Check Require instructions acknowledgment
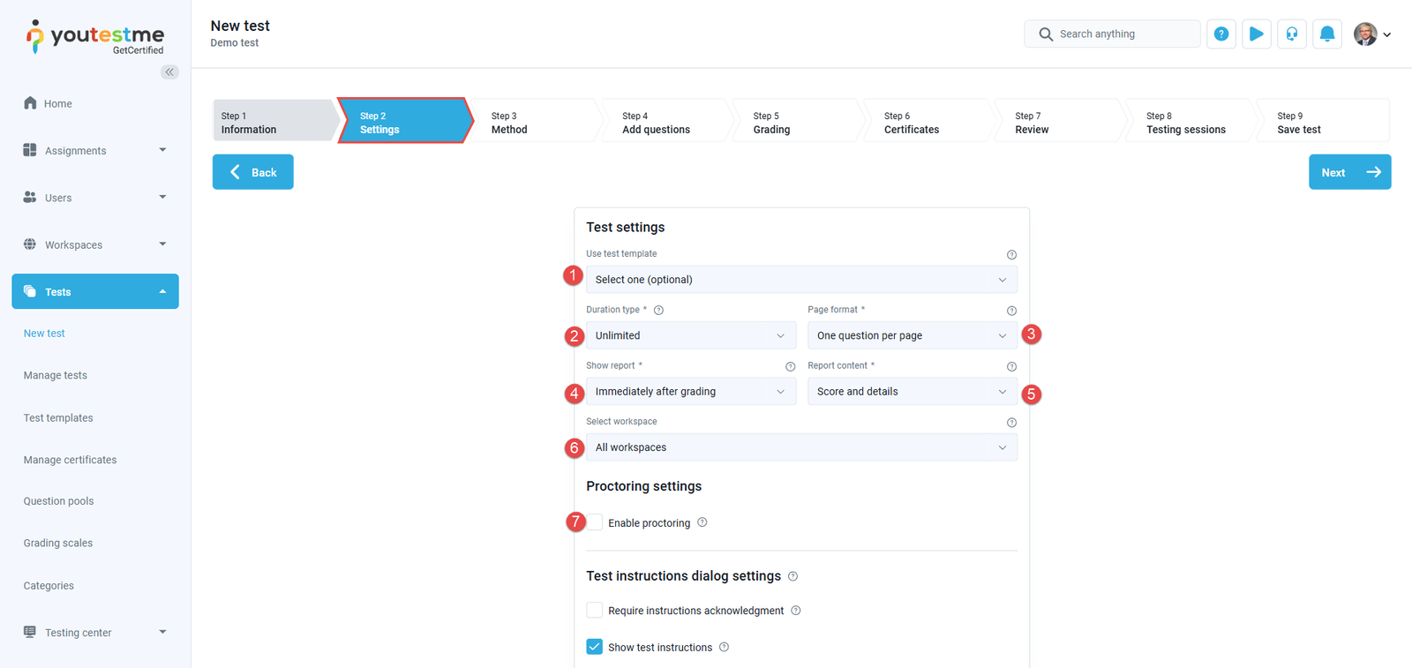1412x668 pixels. click(595, 611)
